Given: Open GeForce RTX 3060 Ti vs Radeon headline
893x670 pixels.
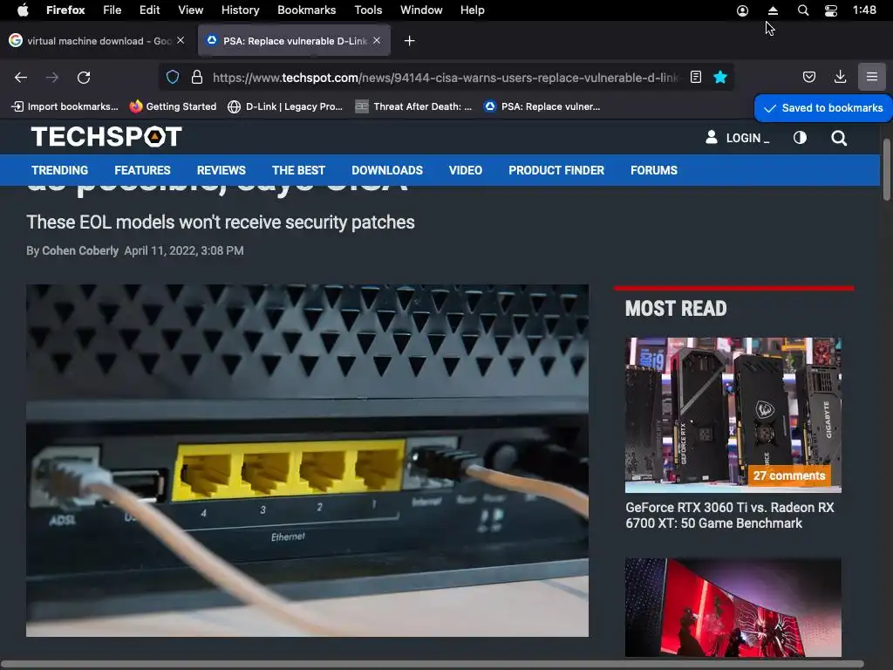Looking at the screenshot, I should pyautogui.click(x=730, y=516).
